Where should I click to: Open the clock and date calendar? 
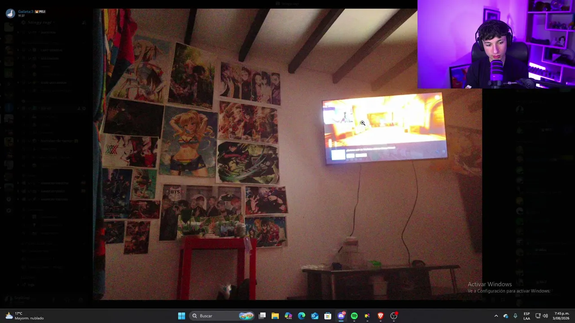562,316
